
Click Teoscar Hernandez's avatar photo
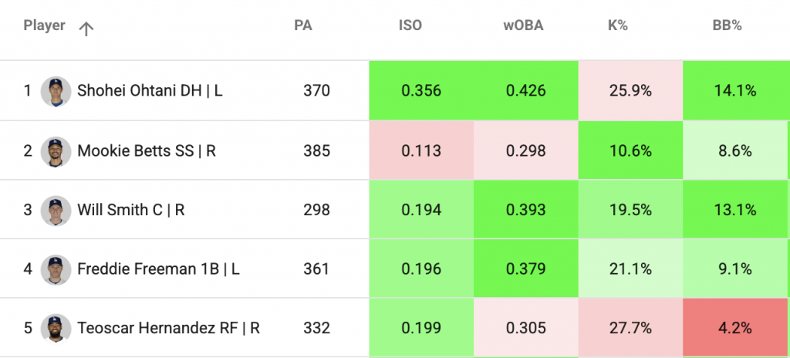[56, 328]
